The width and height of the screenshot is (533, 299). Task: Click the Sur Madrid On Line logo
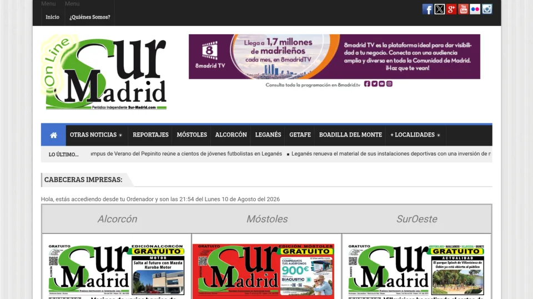click(x=104, y=72)
